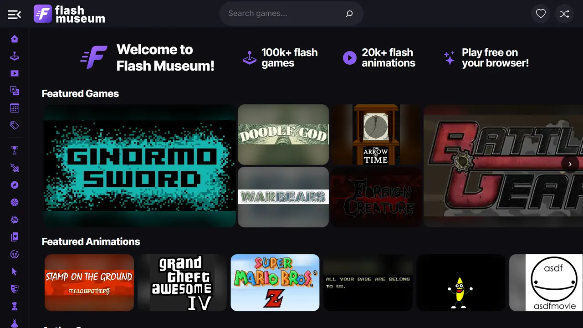583x328 pixels.
Task: Play Stamp on the Ground animation
Action: (x=89, y=282)
